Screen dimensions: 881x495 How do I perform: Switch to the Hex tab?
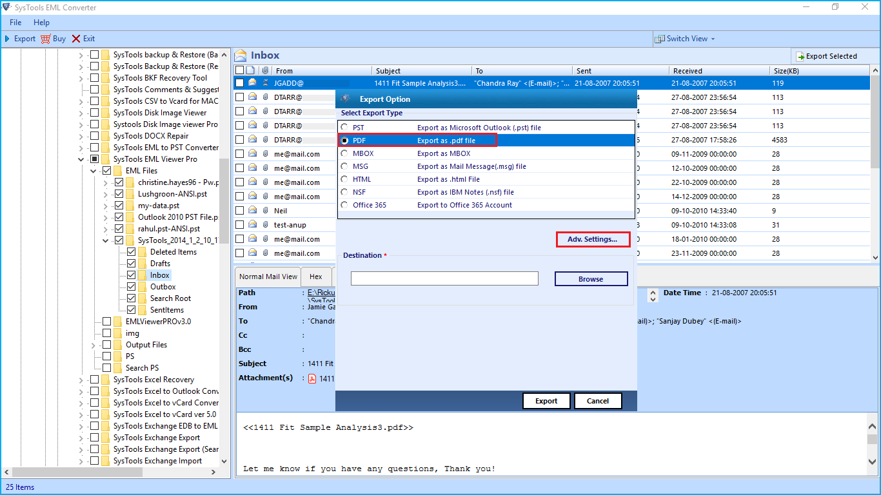[316, 277]
